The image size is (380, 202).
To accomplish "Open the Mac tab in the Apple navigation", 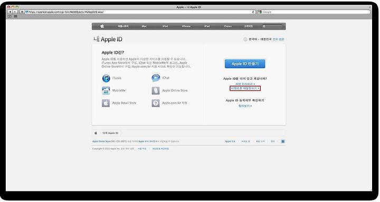I will pos(144,26).
